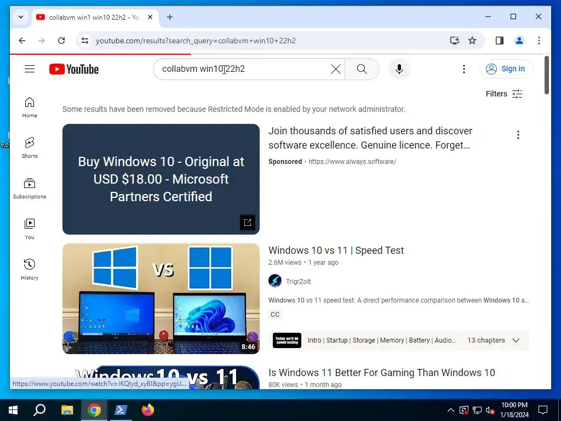Open Home in the YouTube sidebar
The width and height of the screenshot is (561, 421).
click(x=30, y=107)
